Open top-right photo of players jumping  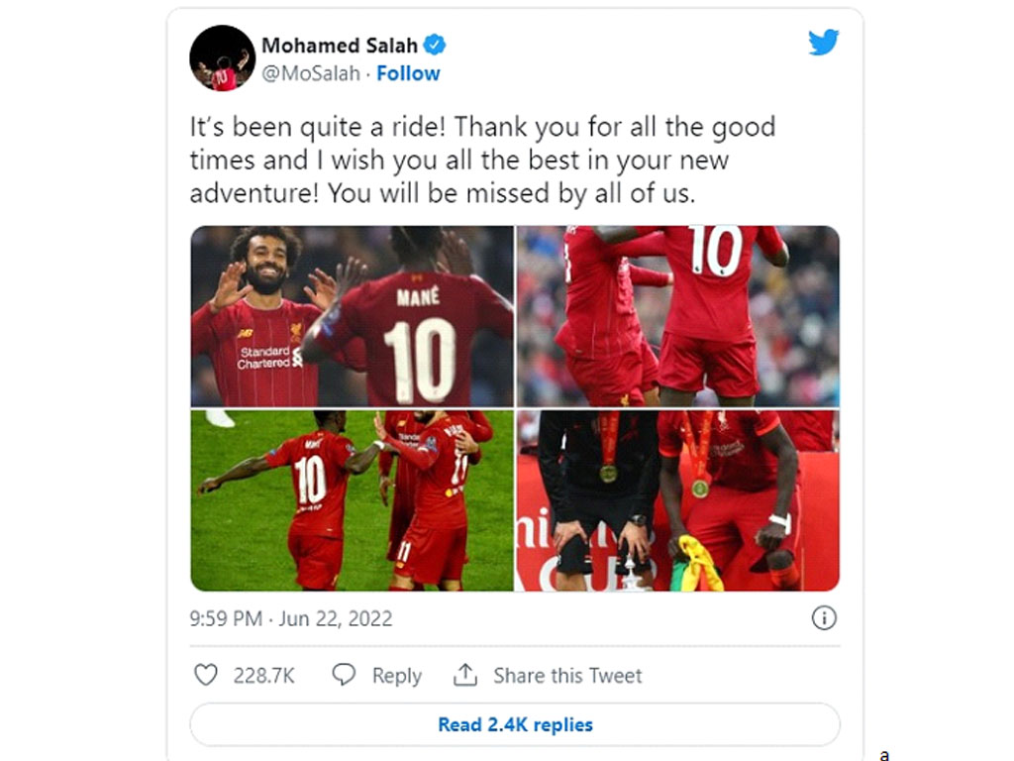[677, 316]
